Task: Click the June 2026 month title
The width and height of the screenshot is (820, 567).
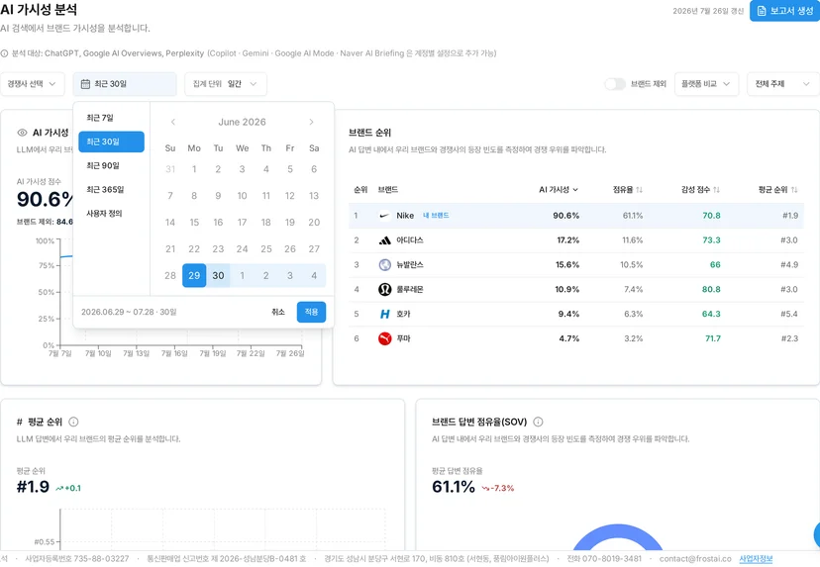Action: [242, 122]
